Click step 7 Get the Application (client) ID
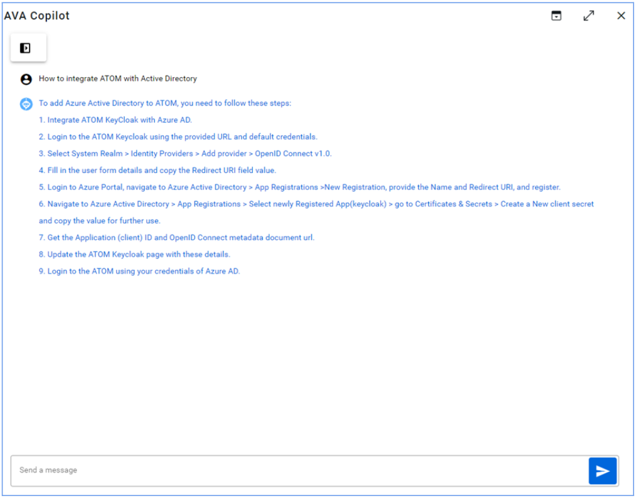 click(x=176, y=238)
